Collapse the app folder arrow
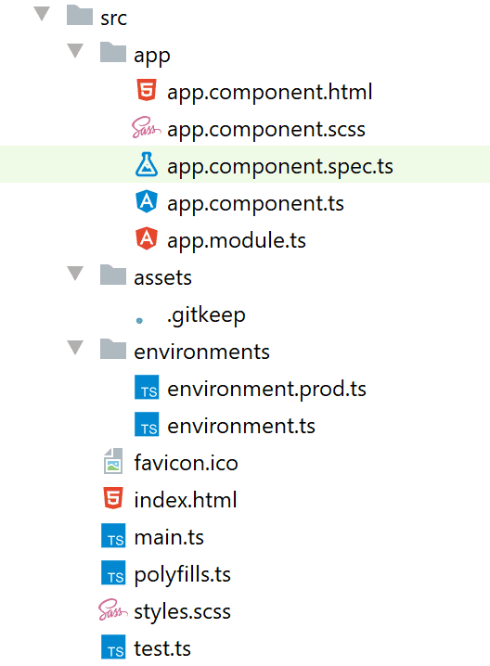Viewport: 490px width, 666px height. click(75, 51)
